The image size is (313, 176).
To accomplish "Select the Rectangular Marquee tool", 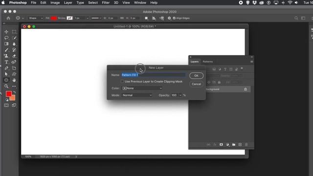I will [14, 32].
